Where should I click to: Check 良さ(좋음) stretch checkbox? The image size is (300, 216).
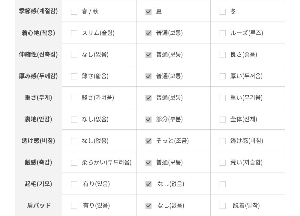(x=223, y=55)
